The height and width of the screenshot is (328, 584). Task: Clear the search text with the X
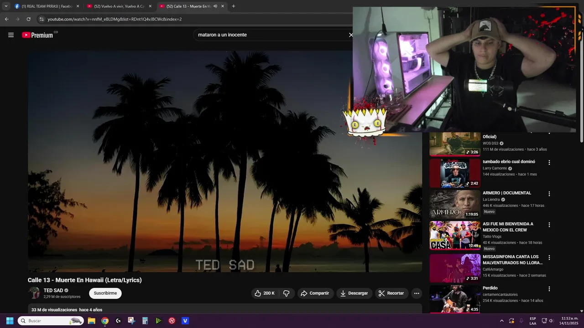click(351, 35)
